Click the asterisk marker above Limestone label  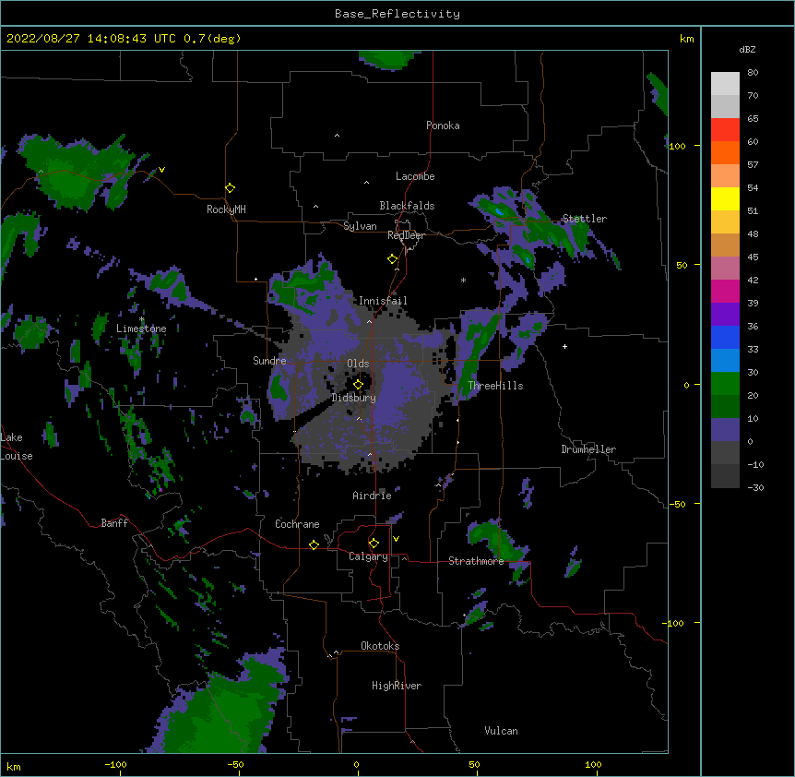[x=141, y=319]
